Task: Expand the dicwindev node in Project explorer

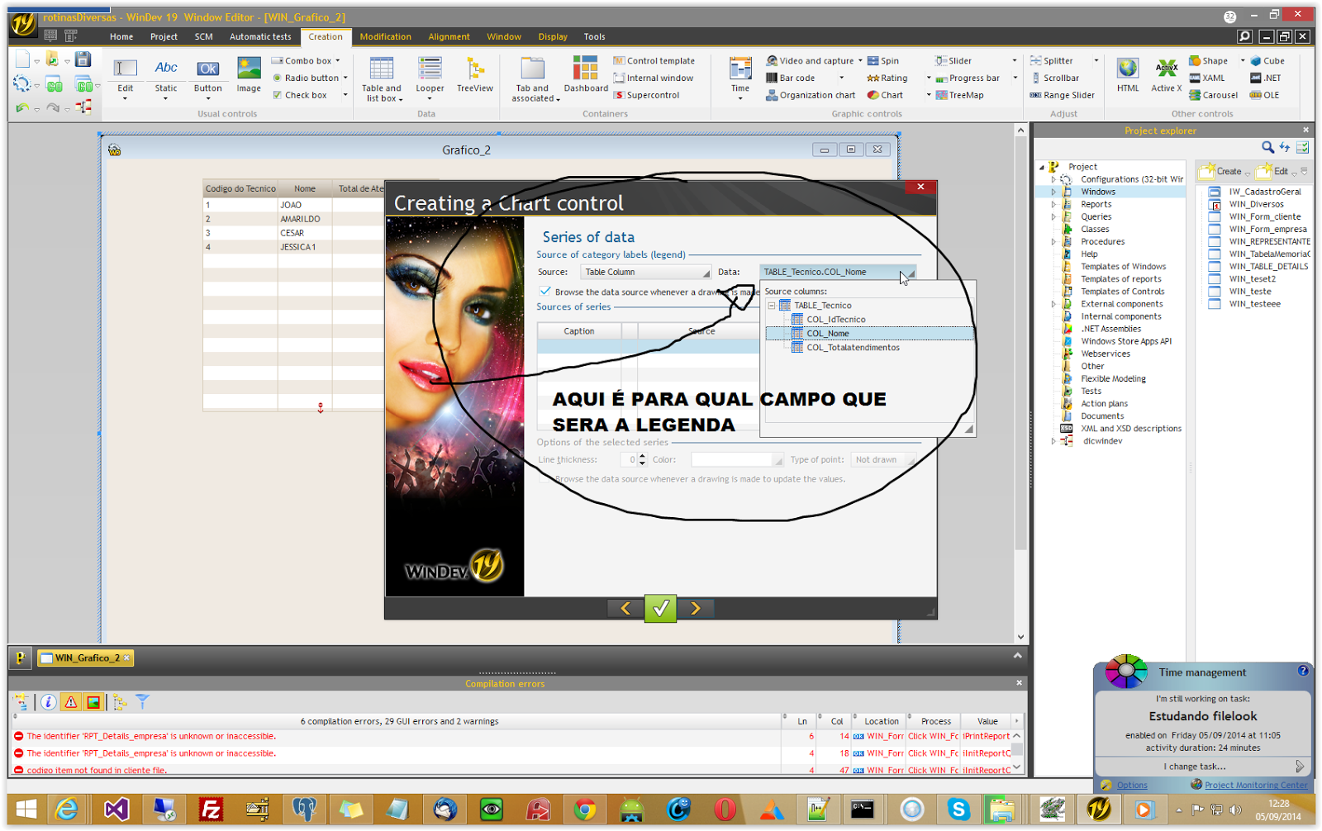Action: click(1053, 441)
